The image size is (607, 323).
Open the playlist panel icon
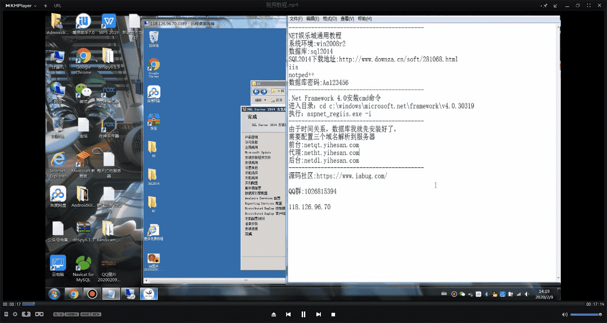pyautogui.click(x=5, y=314)
